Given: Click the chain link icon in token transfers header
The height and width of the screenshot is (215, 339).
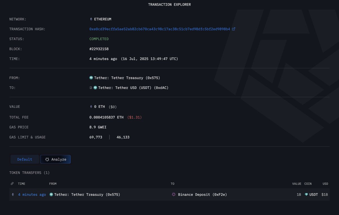Looking at the screenshot, I should pos(12,184).
